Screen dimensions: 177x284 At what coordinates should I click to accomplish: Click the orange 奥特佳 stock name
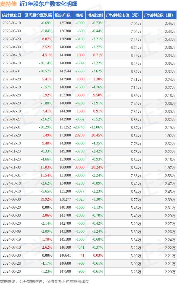[9, 4]
